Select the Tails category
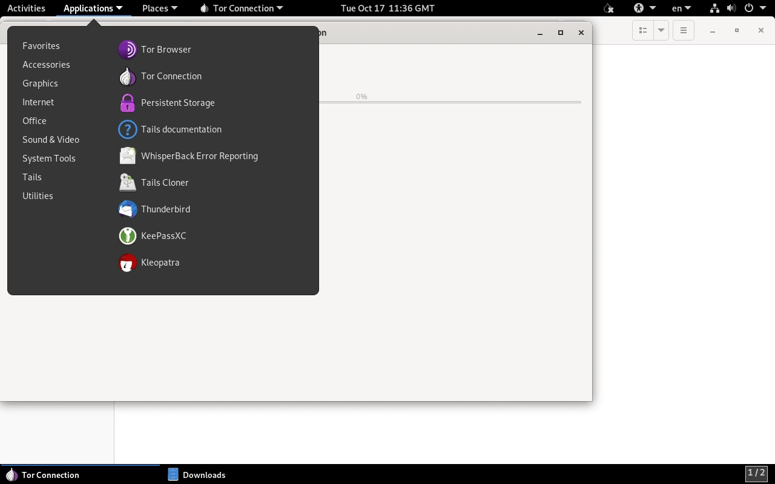 point(32,177)
